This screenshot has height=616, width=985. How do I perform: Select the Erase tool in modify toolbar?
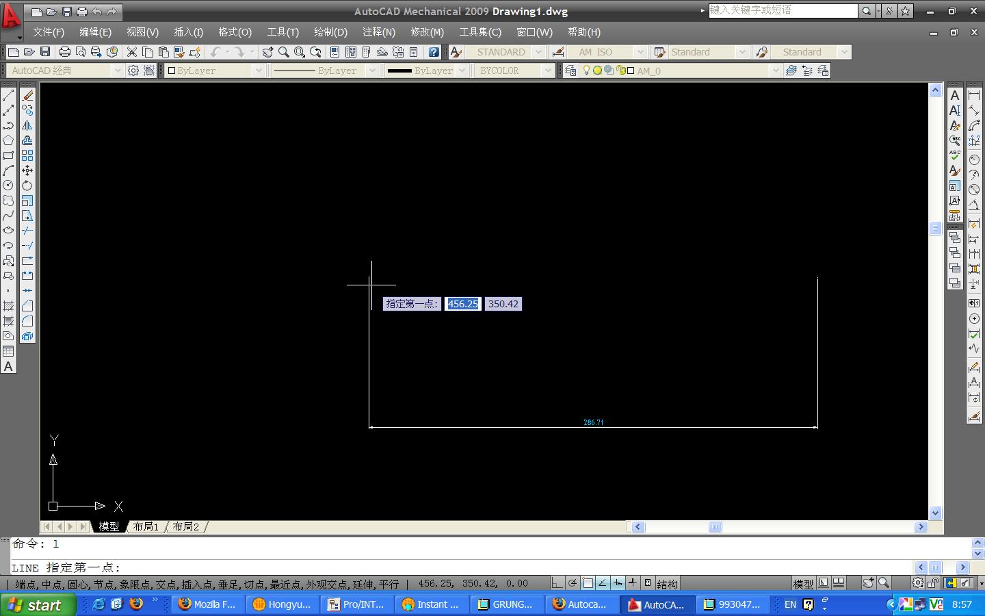pyautogui.click(x=27, y=95)
